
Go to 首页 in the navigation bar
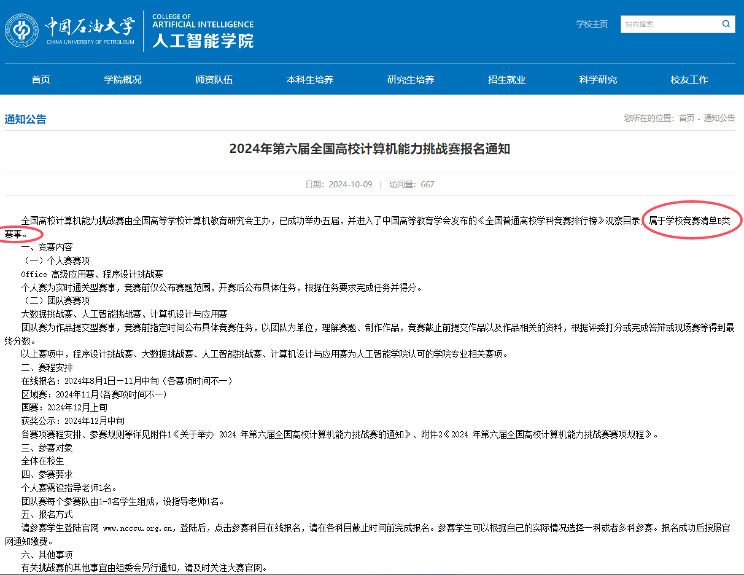(x=41, y=79)
